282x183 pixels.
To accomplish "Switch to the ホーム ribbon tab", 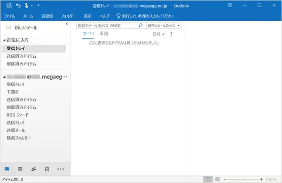I will pyautogui.click(x=28, y=16).
